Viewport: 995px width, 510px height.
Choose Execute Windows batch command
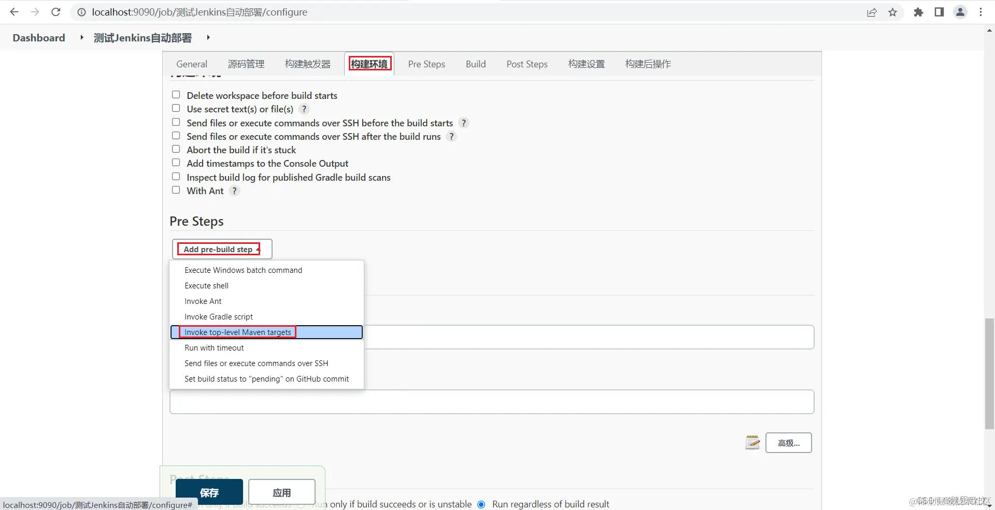coord(266,270)
